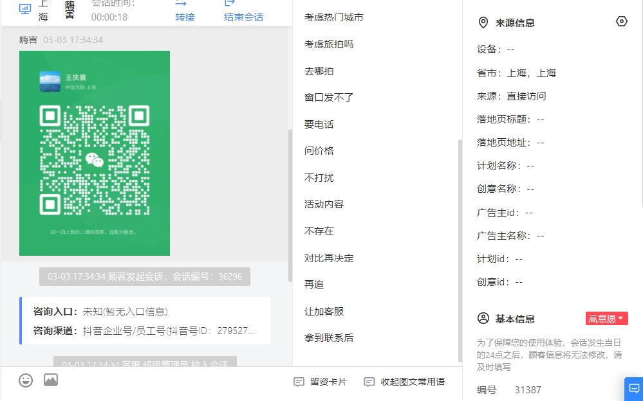Click the 计划名称 row
643x401 pixels.
pos(506,166)
